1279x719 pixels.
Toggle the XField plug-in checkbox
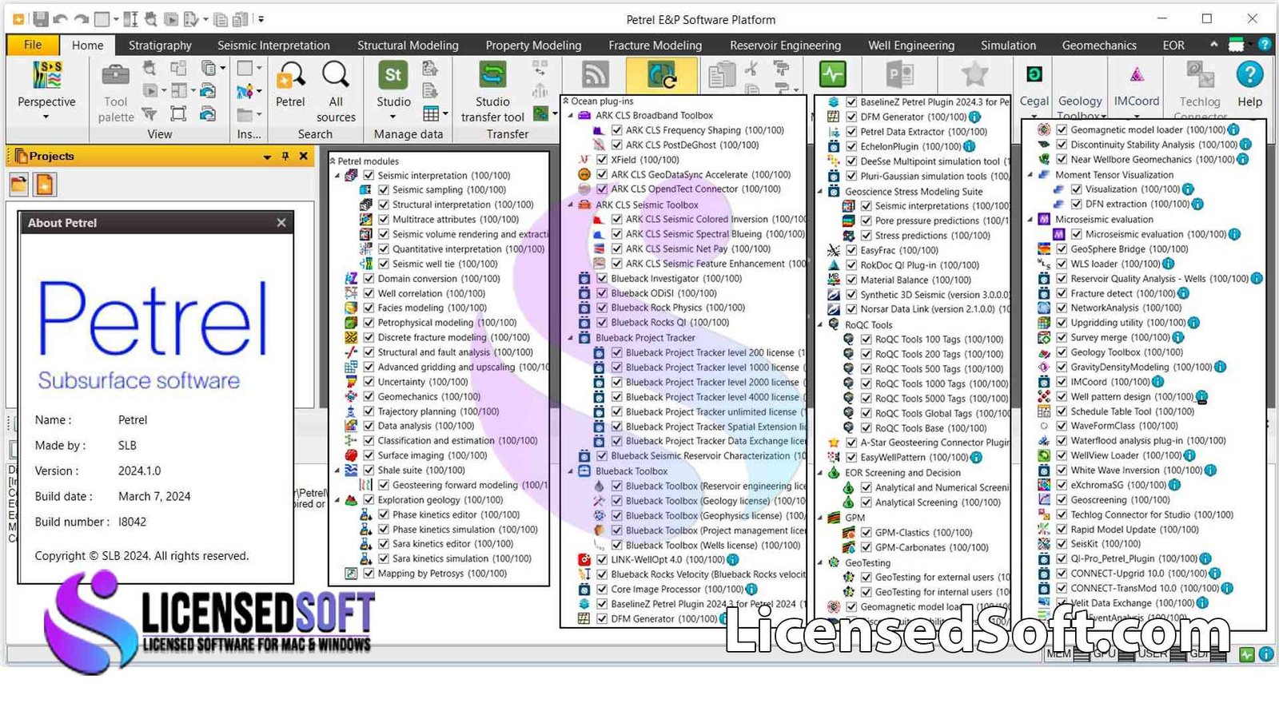coord(602,160)
